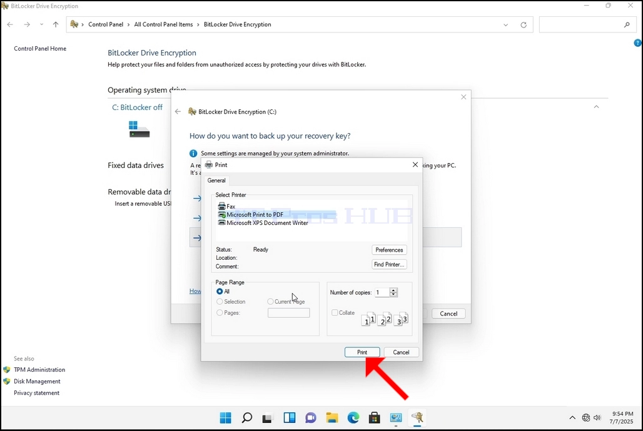Screen dimensions: 643x431
Task: Click the Pages range input field
Action: pos(289,313)
